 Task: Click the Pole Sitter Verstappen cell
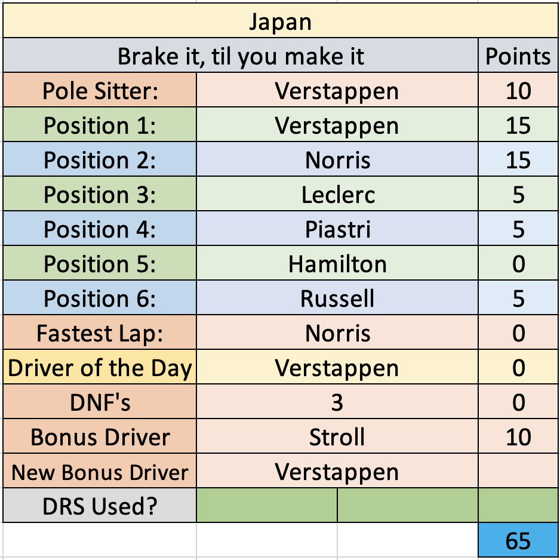click(337, 90)
